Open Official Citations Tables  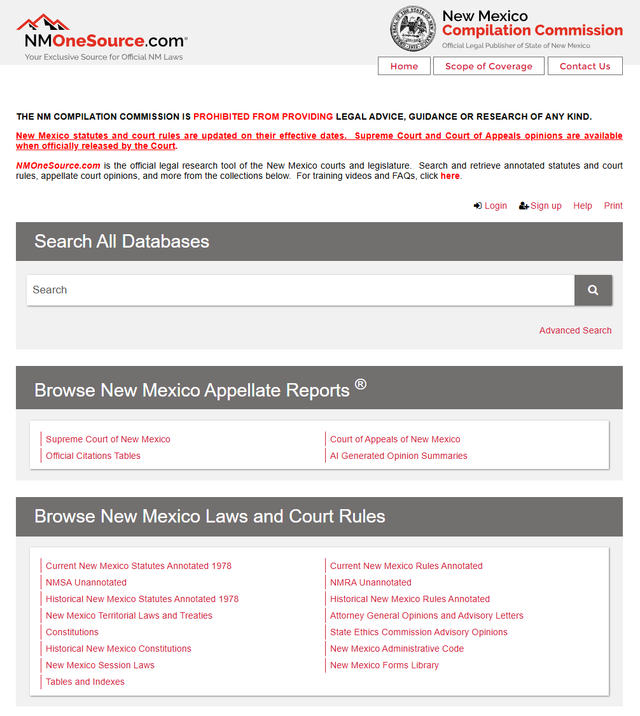pyautogui.click(x=93, y=456)
